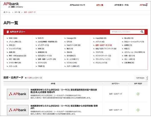Select the テキスト解析 (30) category
151x117 pixels.
15,63
